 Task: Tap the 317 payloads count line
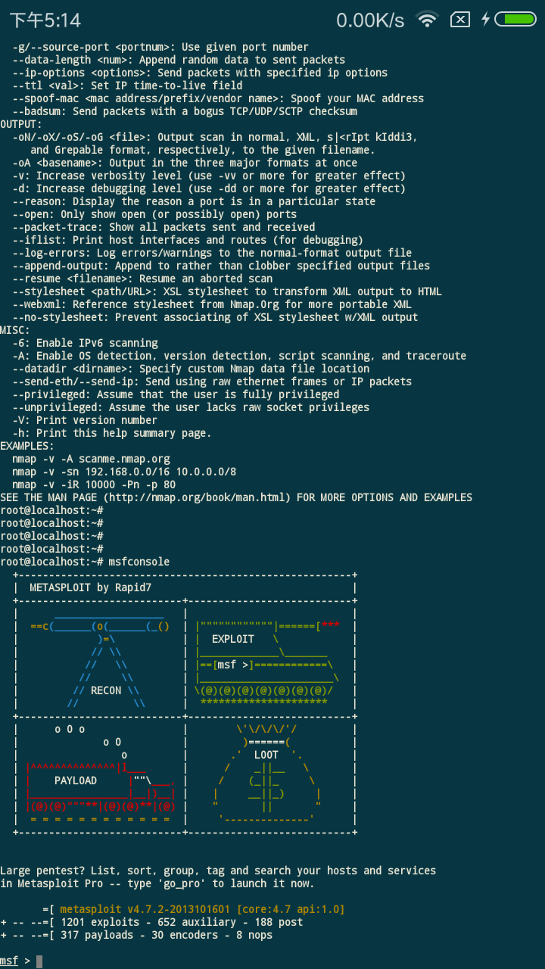136,935
